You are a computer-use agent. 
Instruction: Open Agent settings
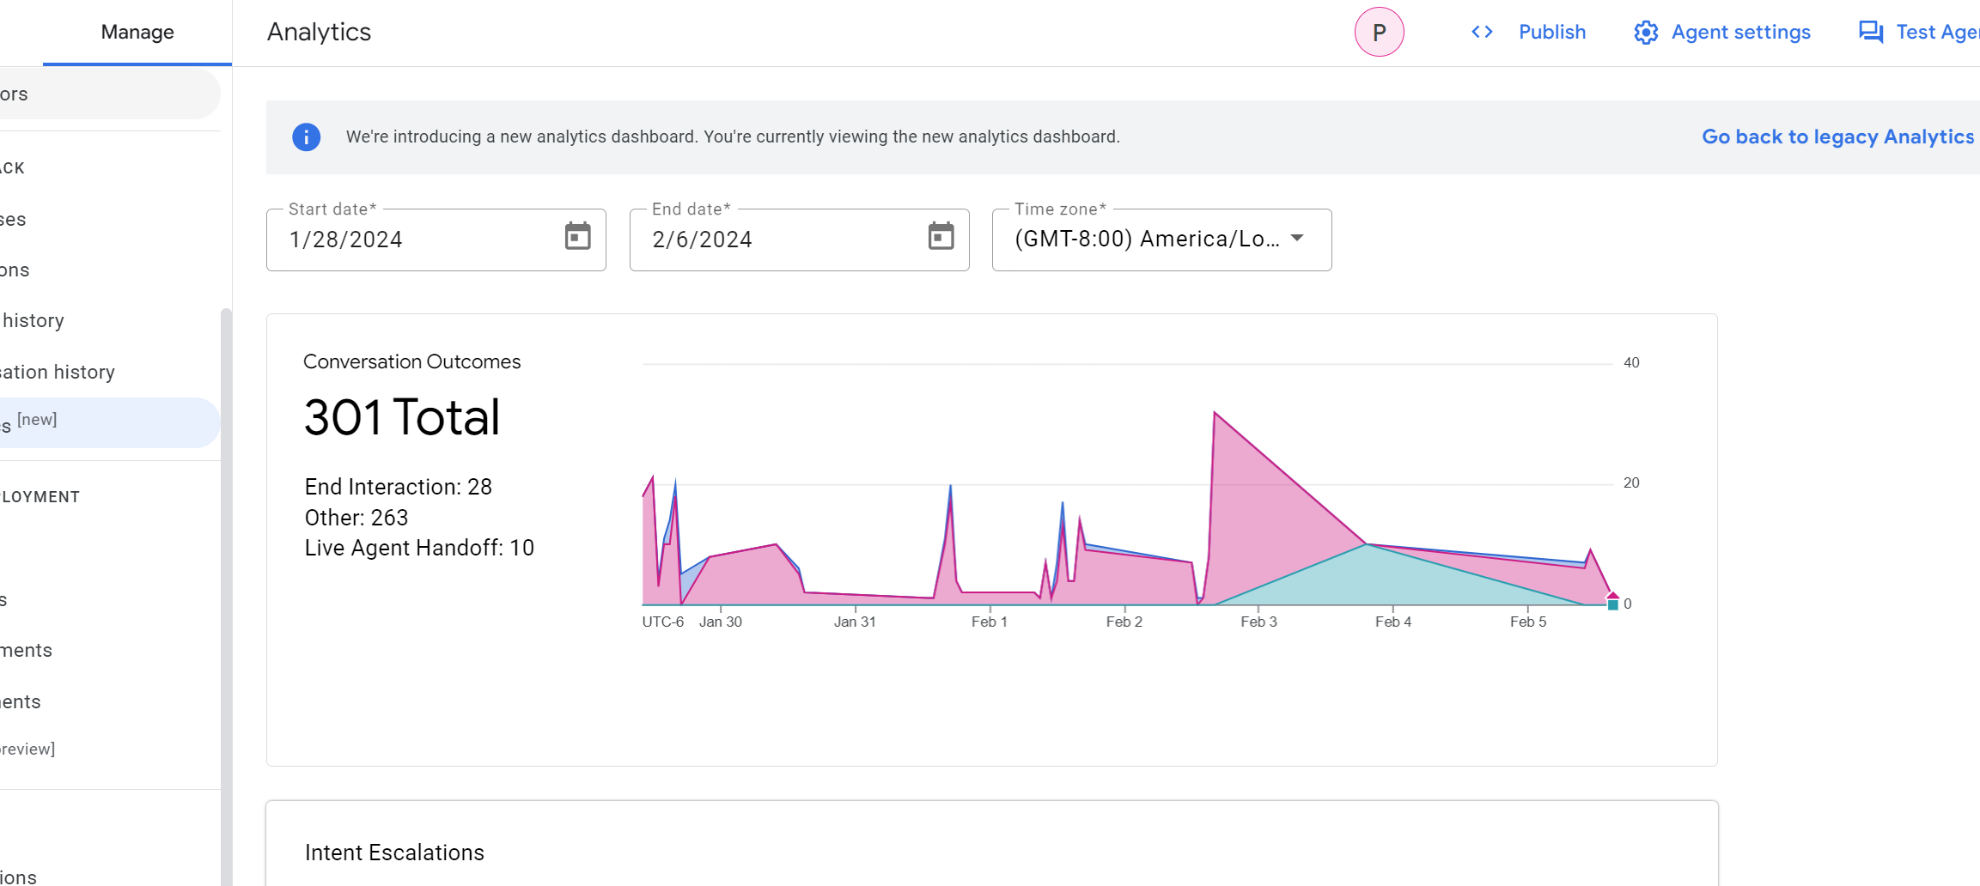coord(1741,33)
